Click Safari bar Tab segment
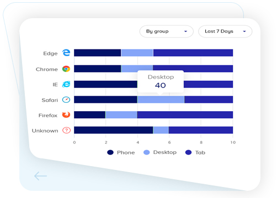The height and width of the screenshot is (198, 277). coord(209,100)
